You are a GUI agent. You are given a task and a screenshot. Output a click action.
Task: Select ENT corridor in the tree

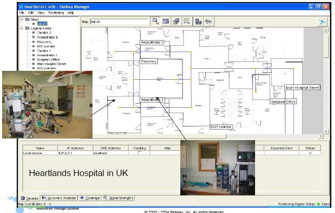tap(46, 46)
